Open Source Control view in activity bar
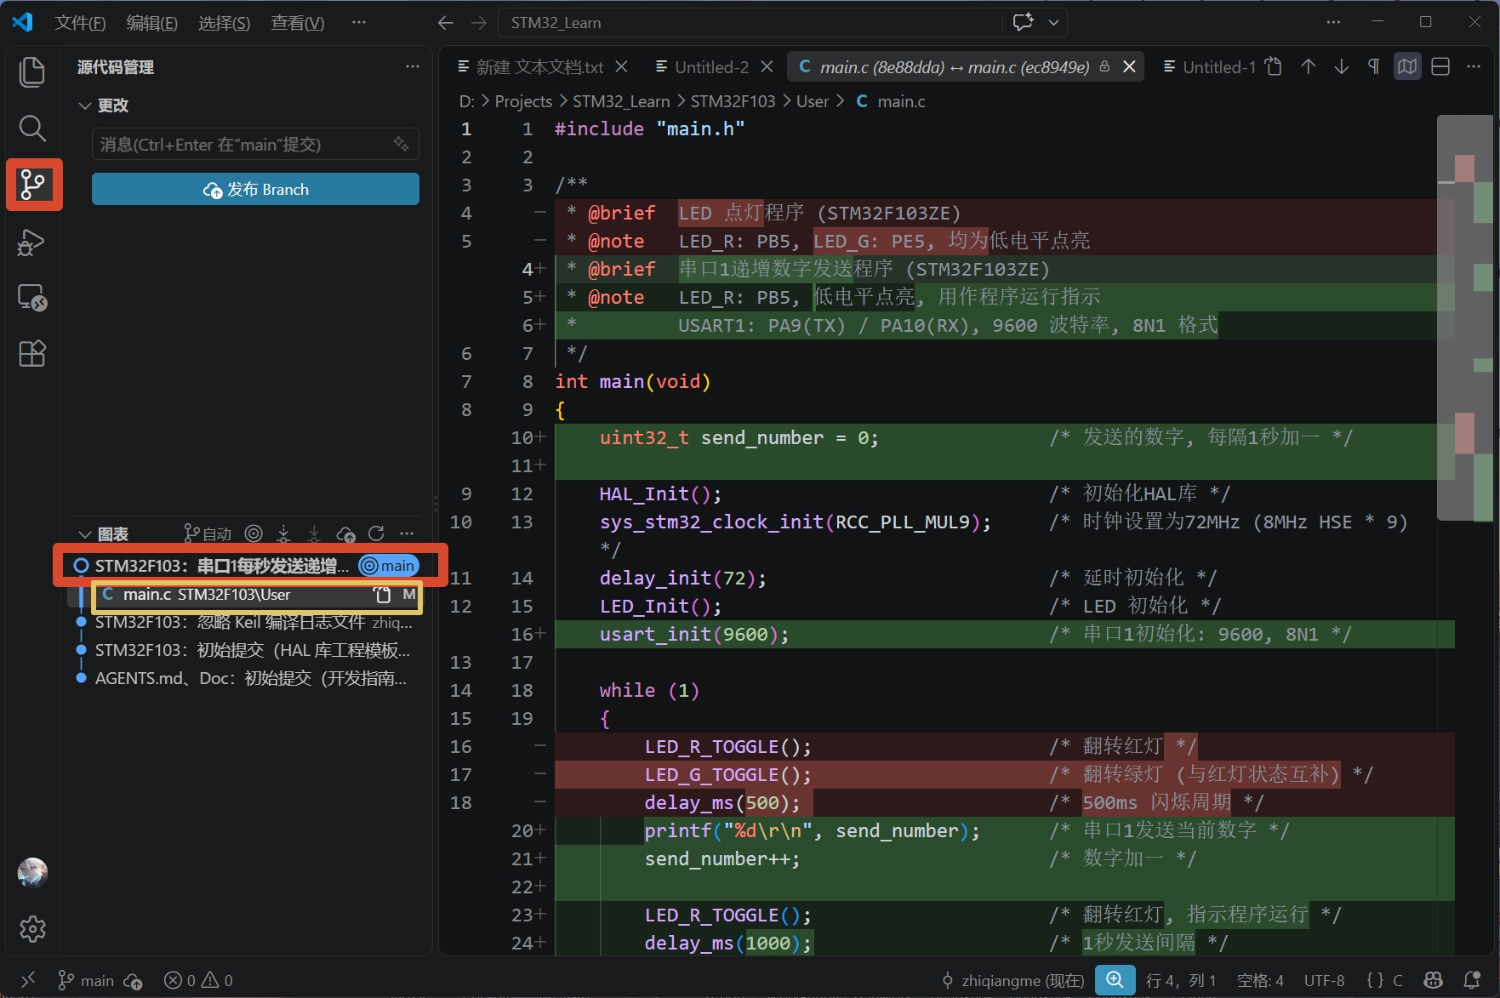The height and width of the screenshot is (998, 1500). click(x=32, y=185)
